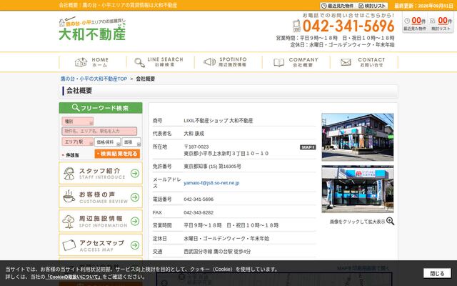The height and width of the screenshot is (286, 457).
Task: Open 周辺施設情報 SPOT INFORMATION banner
Action: pyautogui.click(x=101, y=221)
